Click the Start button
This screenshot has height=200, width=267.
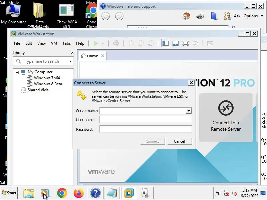(9, 193)
